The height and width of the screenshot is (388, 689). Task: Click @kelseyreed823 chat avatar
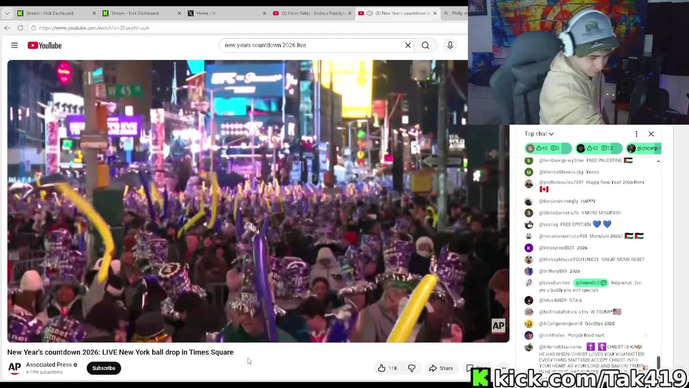(529, 248)
